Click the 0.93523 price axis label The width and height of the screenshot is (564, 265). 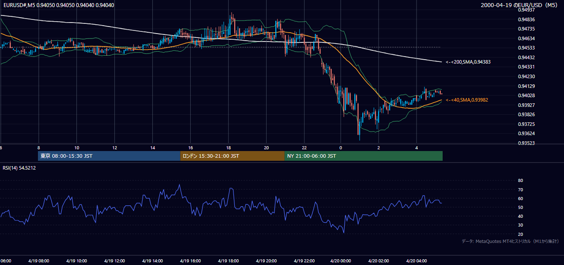coord(526,143)
